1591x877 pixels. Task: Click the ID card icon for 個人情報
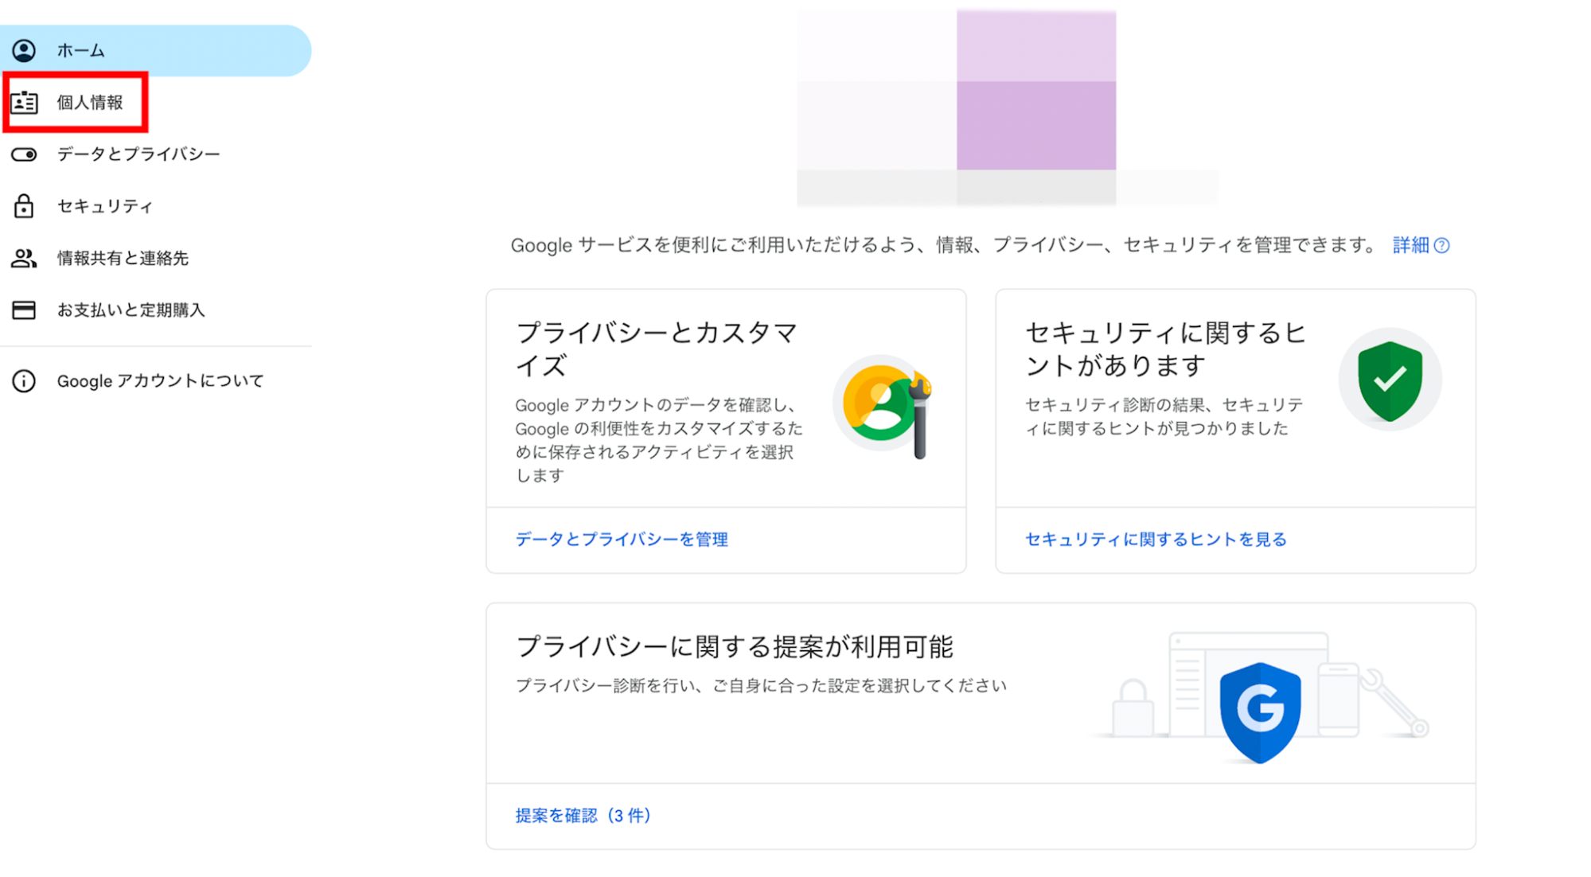click(24, 103)
